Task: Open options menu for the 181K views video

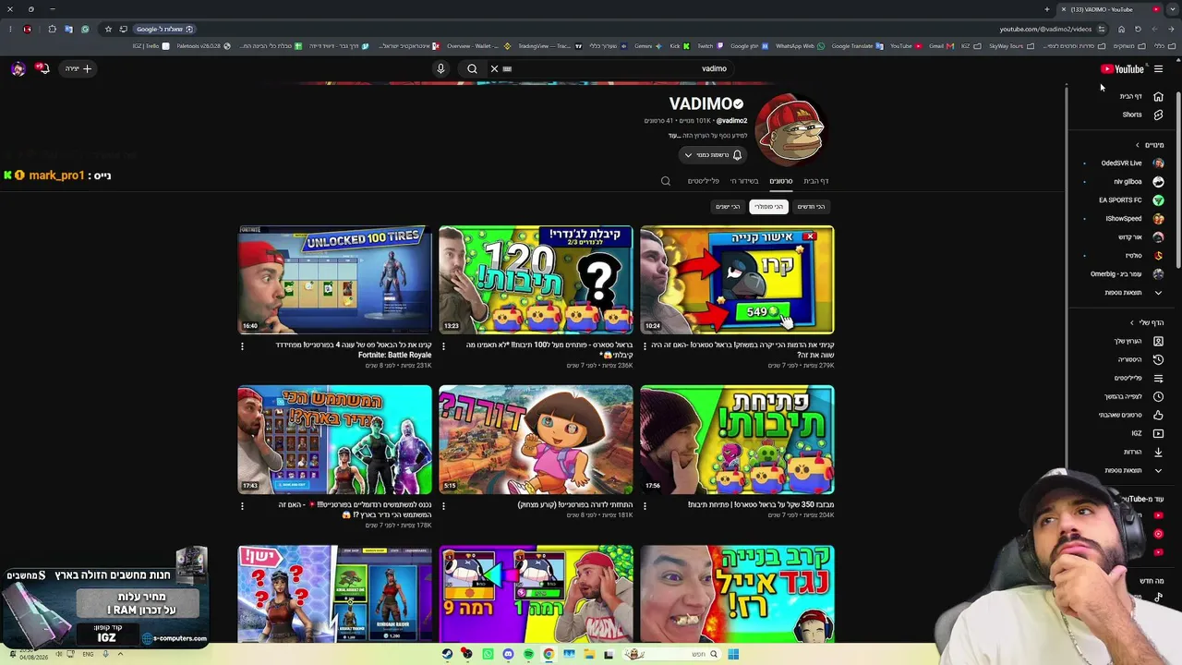Action: coord(443,506)
